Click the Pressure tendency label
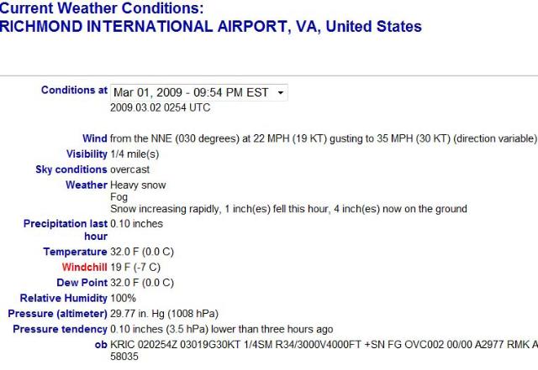The image size is (538, 370). point(60,329)
